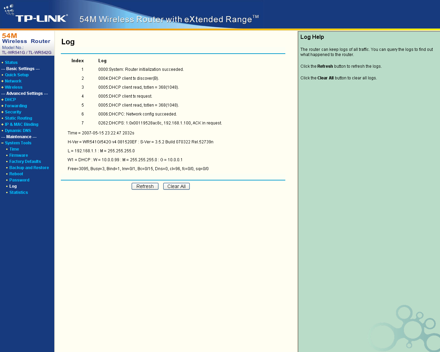Expand the Wireless menu
440x352 pixels.
[x=13, y=87]
